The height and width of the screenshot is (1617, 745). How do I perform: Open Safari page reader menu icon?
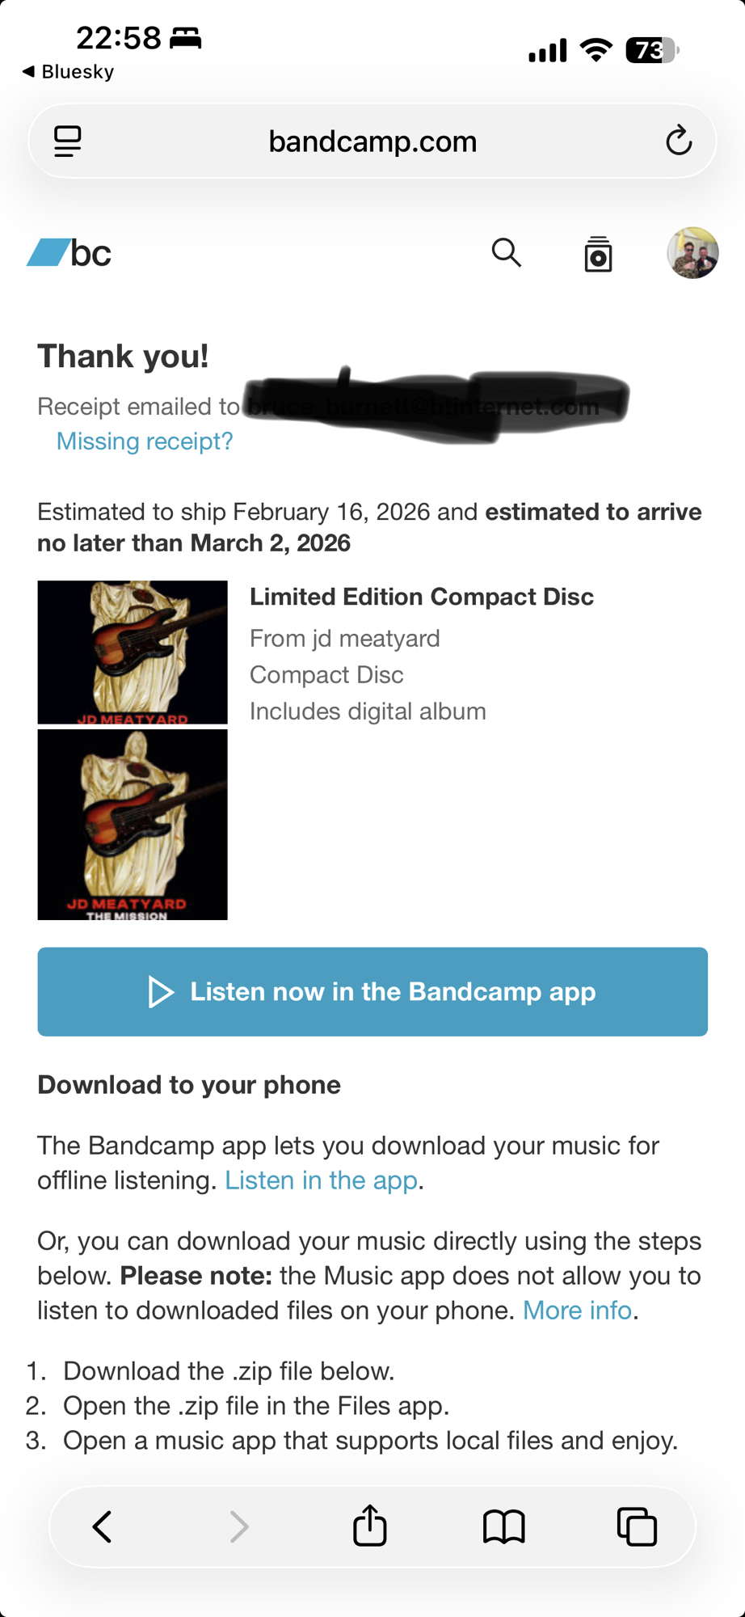(x=68, y=141)
